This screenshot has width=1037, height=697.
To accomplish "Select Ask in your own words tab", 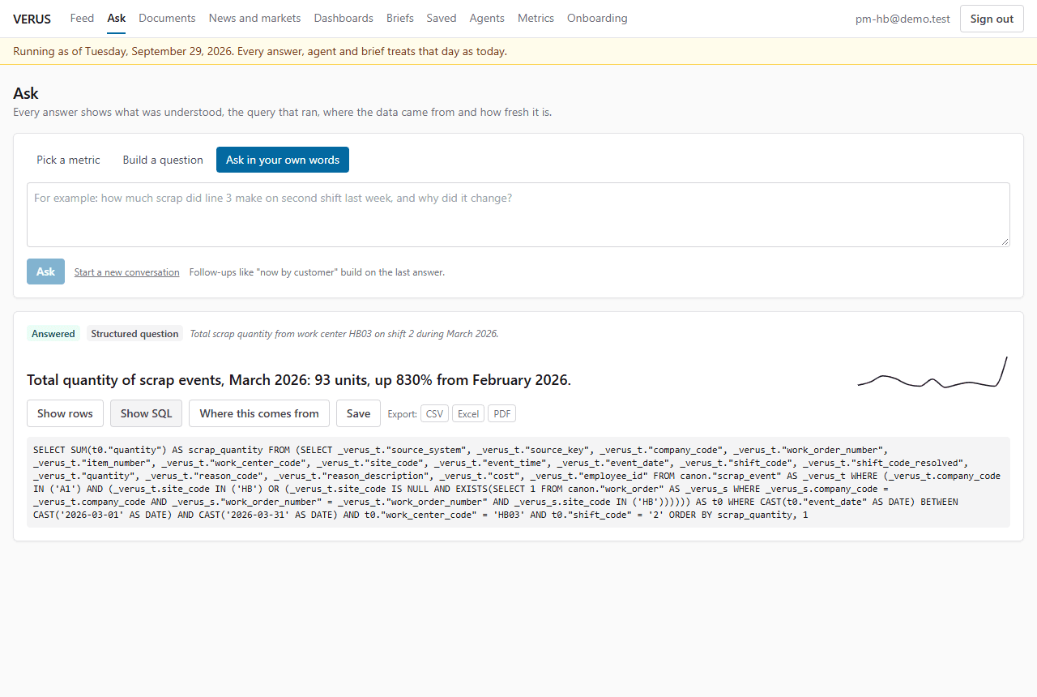I will pyautogui.click(x=283, y=160).
